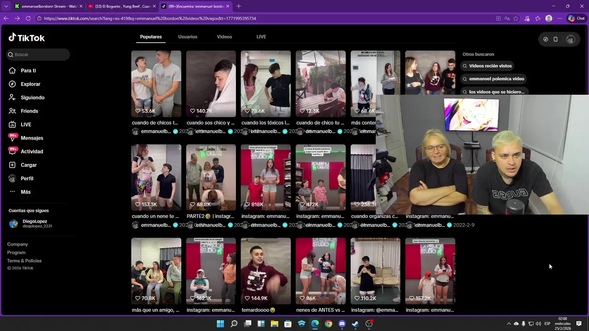Click the TikTok coins icon
The height and width of the screenshot is (331, 589).
pyautogui.click(x=546, y=40)
